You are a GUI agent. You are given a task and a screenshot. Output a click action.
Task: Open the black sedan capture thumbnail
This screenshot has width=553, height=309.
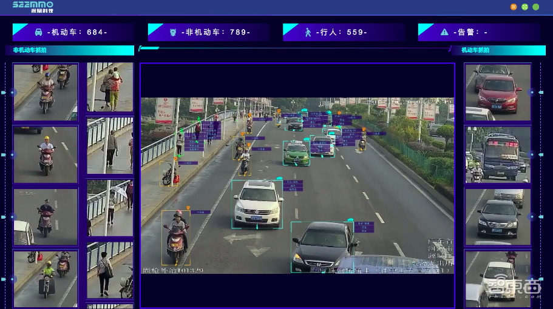(498, 216)
